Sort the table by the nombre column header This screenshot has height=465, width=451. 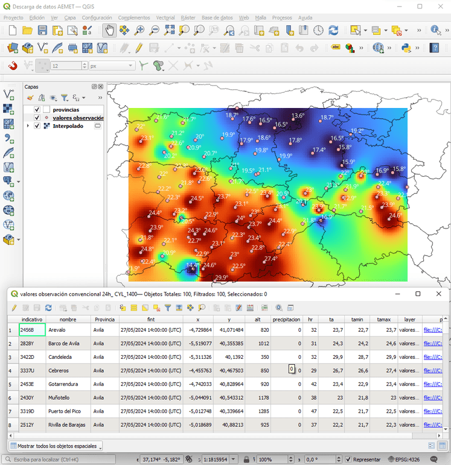[68, 320]
